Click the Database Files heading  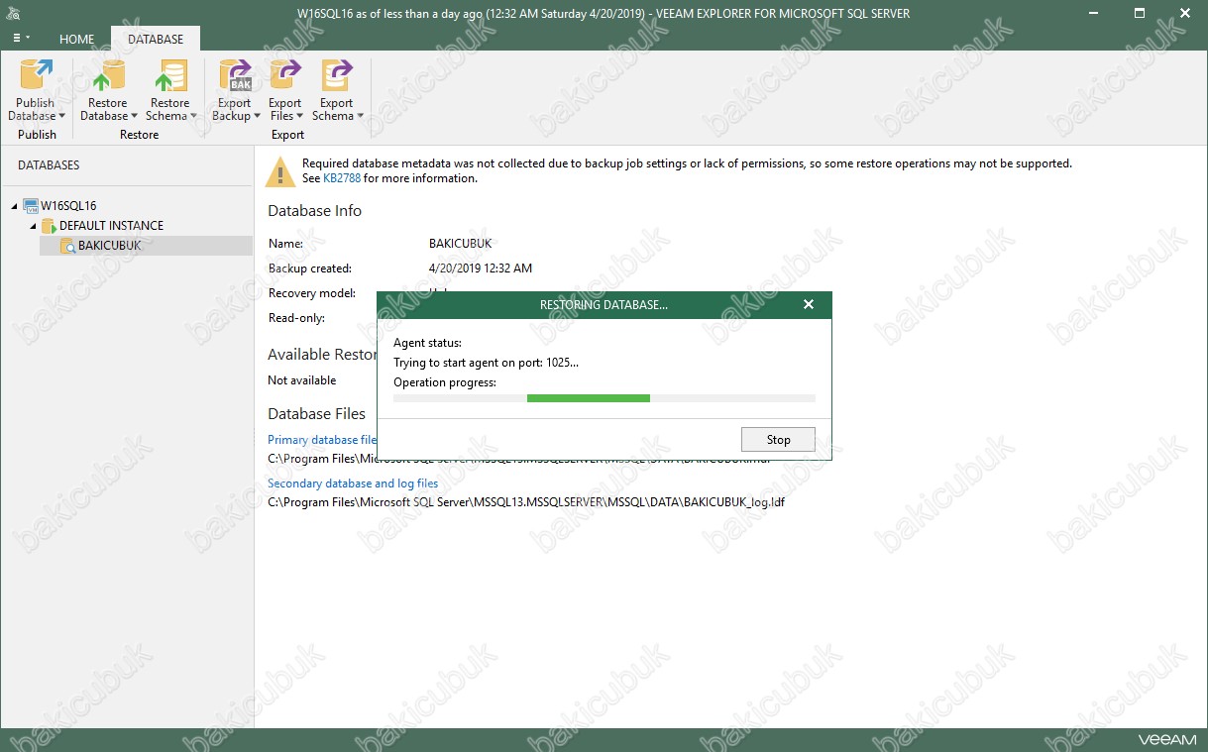click(316, 414)
